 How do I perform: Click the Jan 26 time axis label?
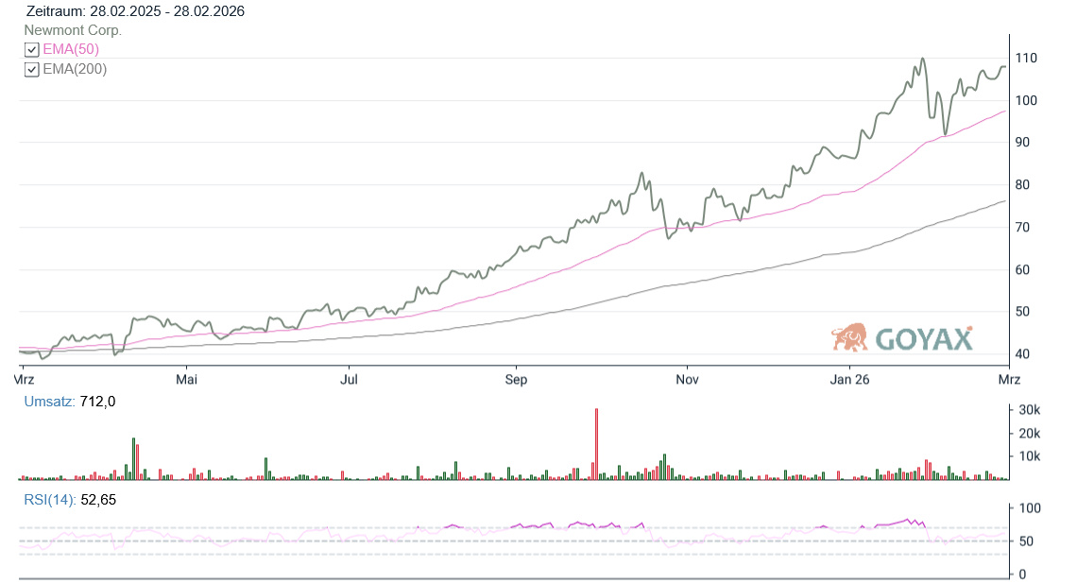click(849, 380)
